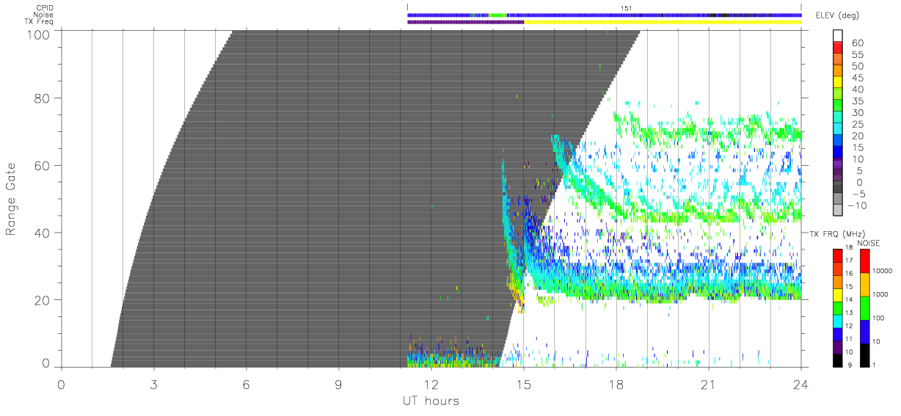Click NOISE legend value '10000'
The width and height of the screenshot is (901, 416).
(x=883, y=270)
